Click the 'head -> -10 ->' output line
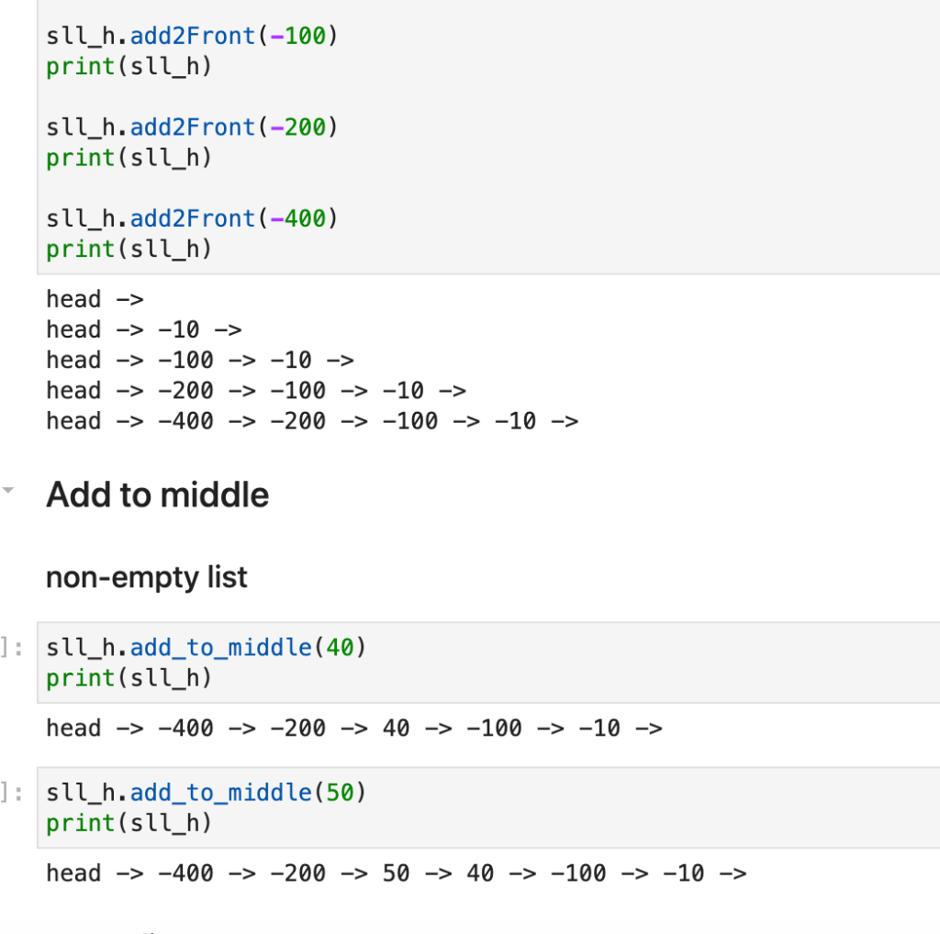This screenshot has height=934, width=940. [x=144, y=329]
